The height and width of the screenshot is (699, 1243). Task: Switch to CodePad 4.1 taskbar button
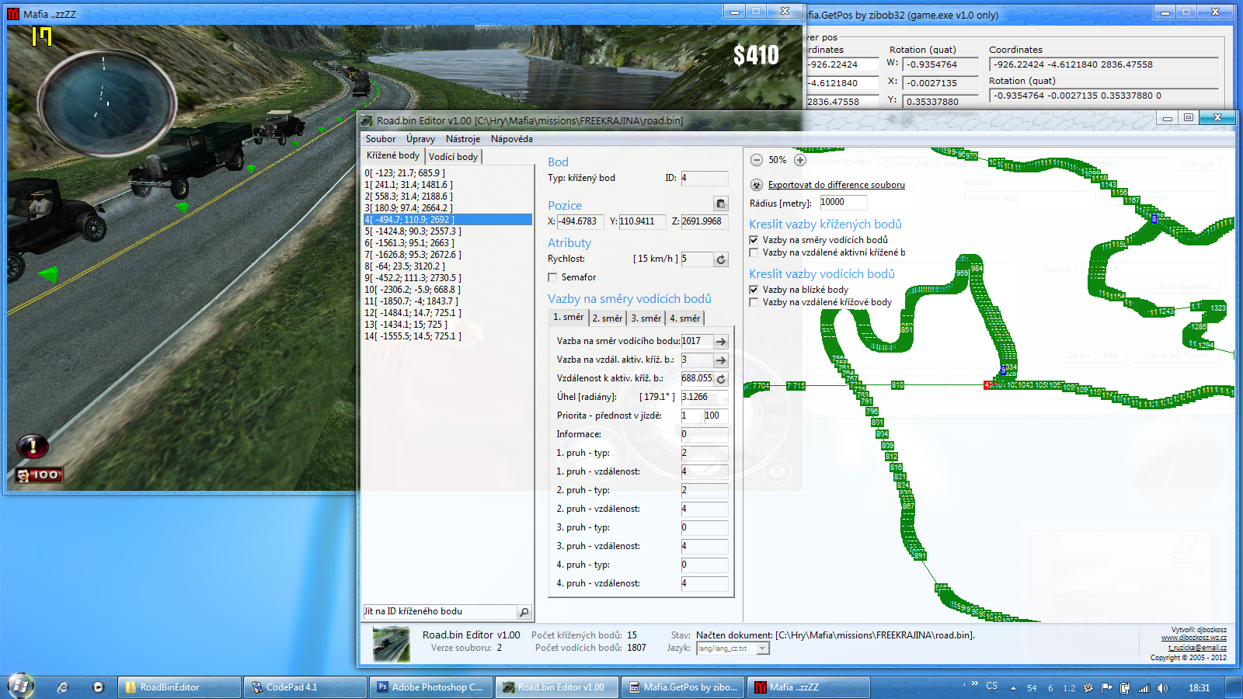click(x=305, y=687)
